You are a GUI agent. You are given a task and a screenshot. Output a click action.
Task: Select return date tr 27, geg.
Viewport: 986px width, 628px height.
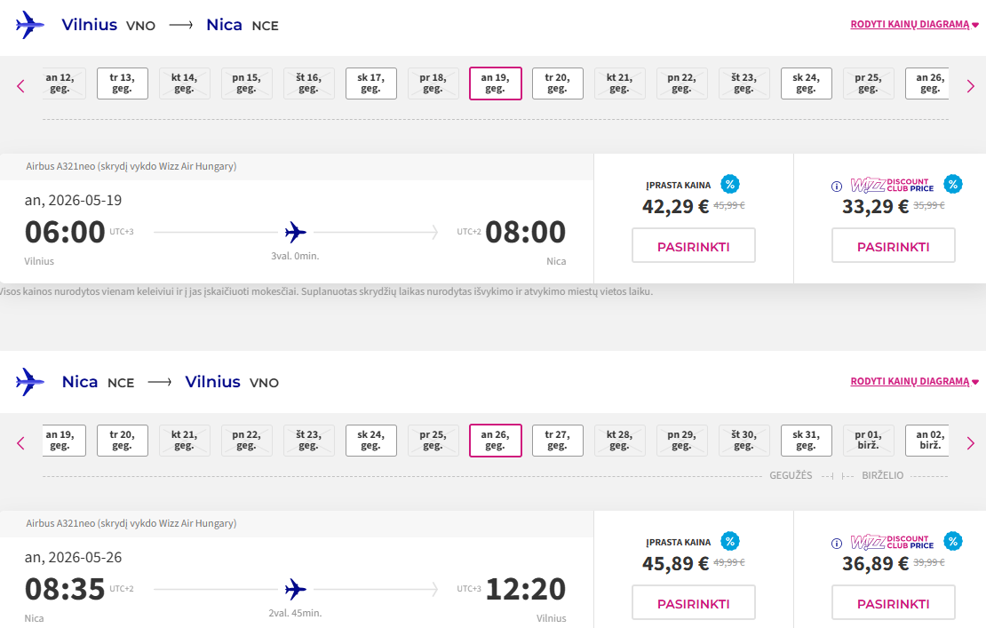tap(557, 441)
